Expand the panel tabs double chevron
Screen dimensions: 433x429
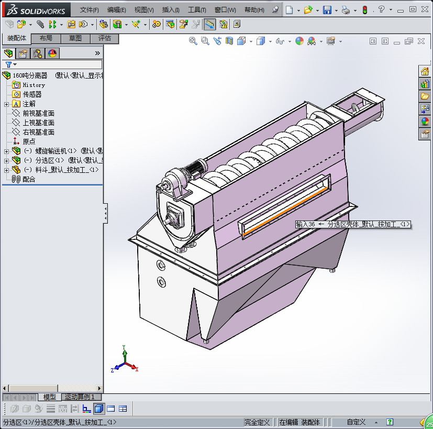(x=97, y=53)
